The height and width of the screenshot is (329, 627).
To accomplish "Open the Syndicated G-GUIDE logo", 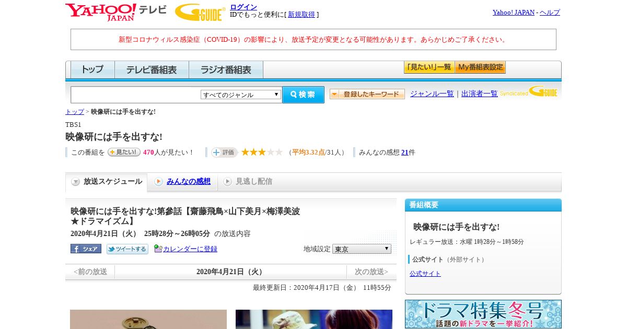I will 528,92.
